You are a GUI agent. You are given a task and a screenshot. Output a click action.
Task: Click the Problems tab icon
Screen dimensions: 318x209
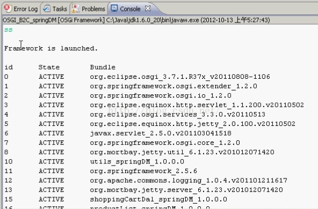tap(75, 9)
